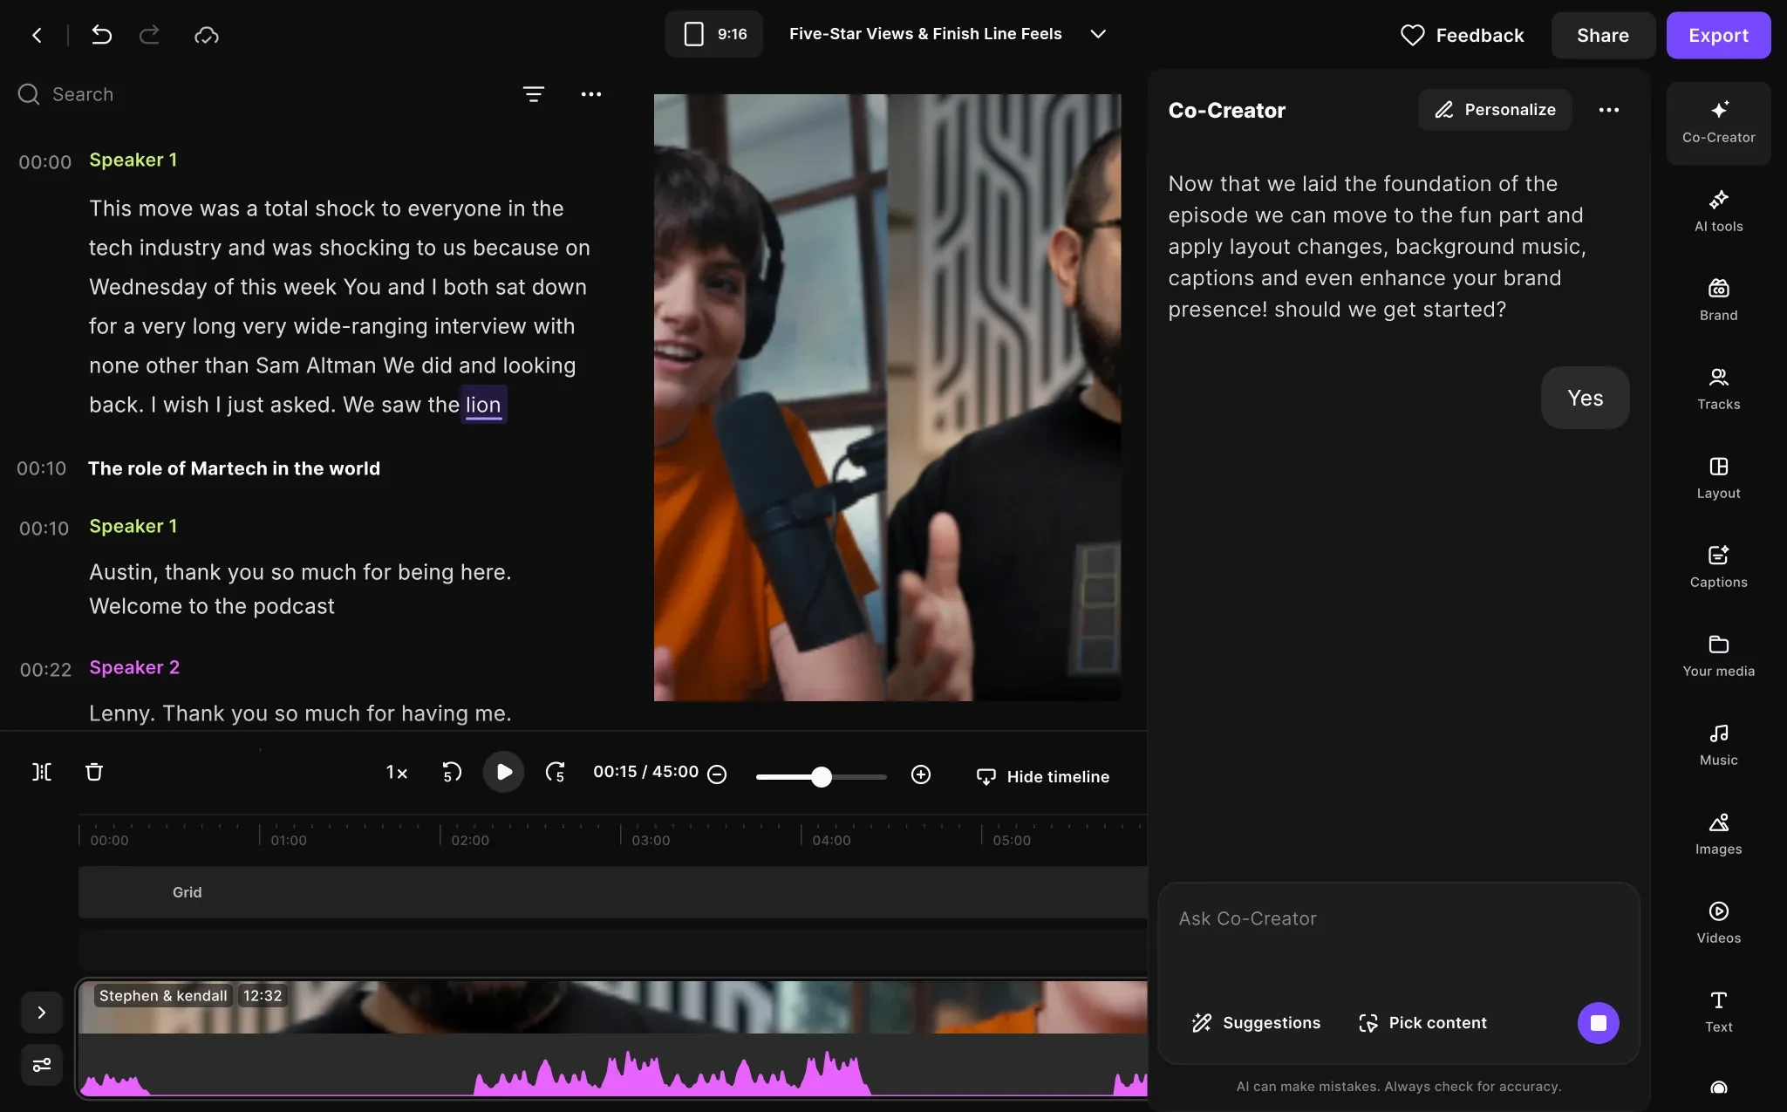The height and width of the screenshot is (1112, 1787).
Task: Expand timeline tracks chevron arrow
Action: [42, 1013]
